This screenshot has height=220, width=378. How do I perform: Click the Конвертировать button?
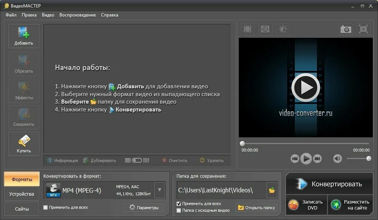(329, 184)
